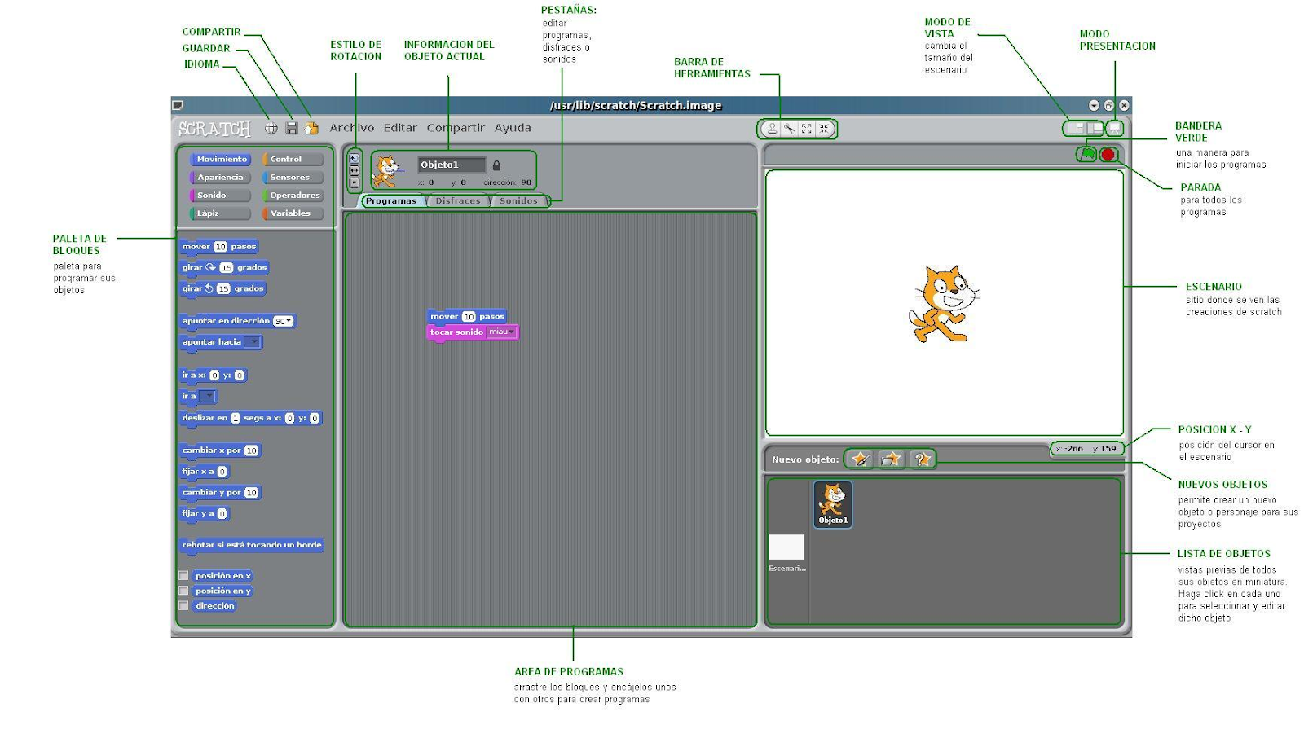1304x734 pixels.
Task: Switch to the Sonidos tab
Action: [519, 201]
